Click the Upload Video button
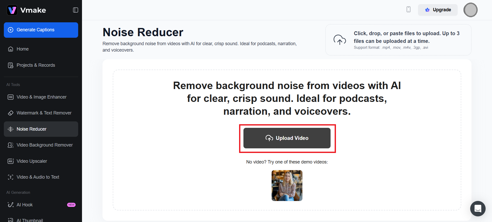The height and width of the screenshot is (222, 492). pyautogui.click(x=287, y=138)
